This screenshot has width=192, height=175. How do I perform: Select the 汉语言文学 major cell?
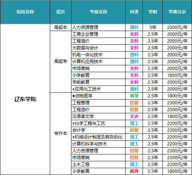click(x=98, y=117)
